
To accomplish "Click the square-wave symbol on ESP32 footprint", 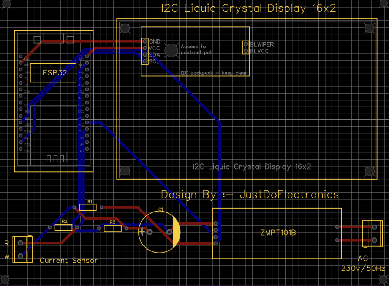I will coord(54,159).
